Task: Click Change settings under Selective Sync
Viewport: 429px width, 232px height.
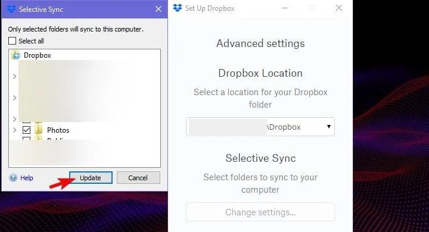Action: (260, 212)
